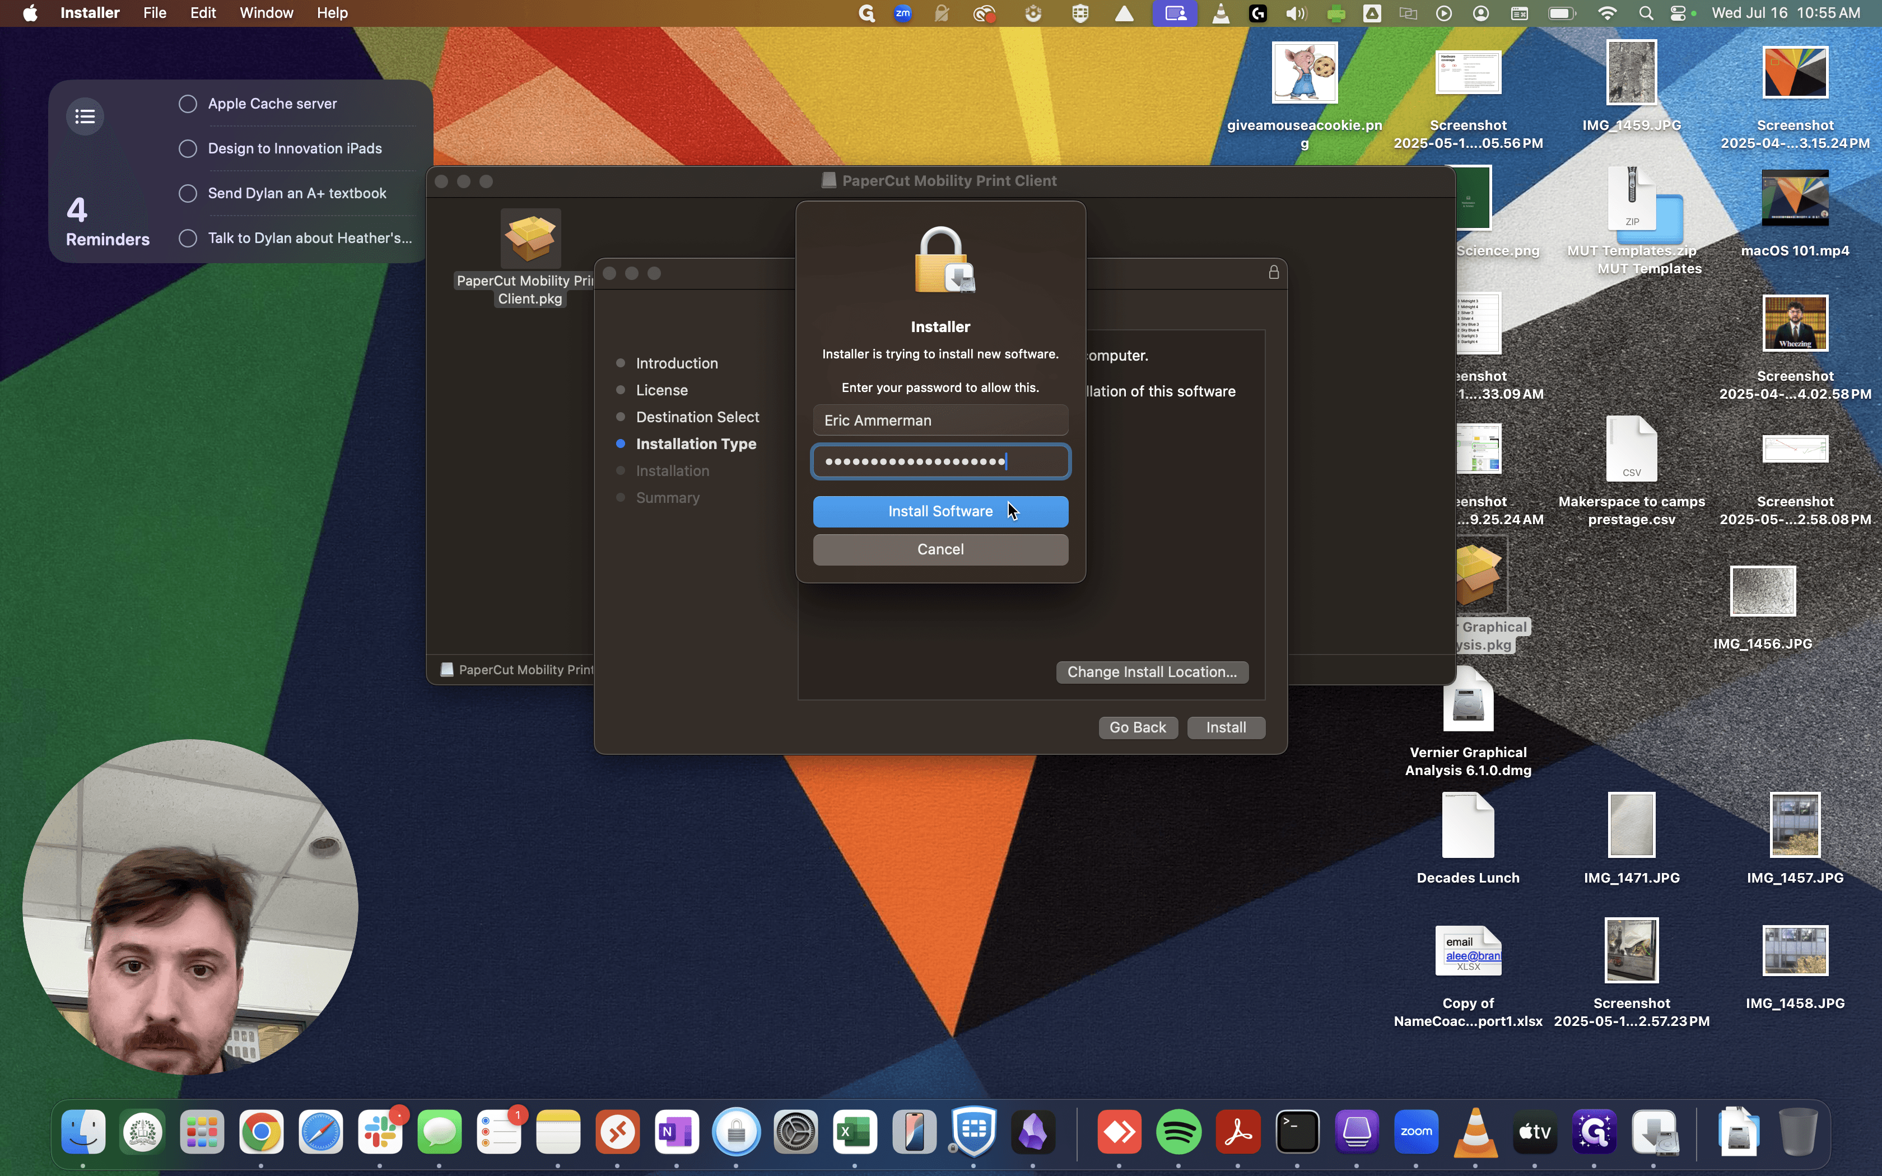The width and height of the screenshot is (1882, 1176).
Task: Click Destination Select step in installer sidebar
Action: click(697, 417)
